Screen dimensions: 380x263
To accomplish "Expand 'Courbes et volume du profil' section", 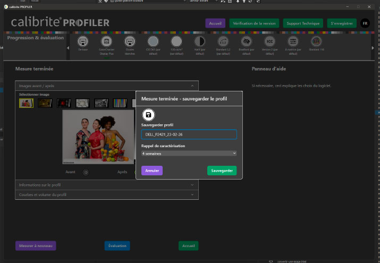I will 107,194.
